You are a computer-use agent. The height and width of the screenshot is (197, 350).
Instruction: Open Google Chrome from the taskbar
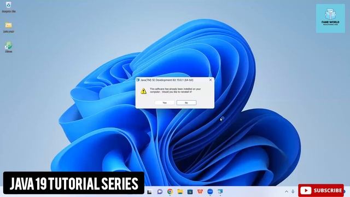tap(170, 192)
